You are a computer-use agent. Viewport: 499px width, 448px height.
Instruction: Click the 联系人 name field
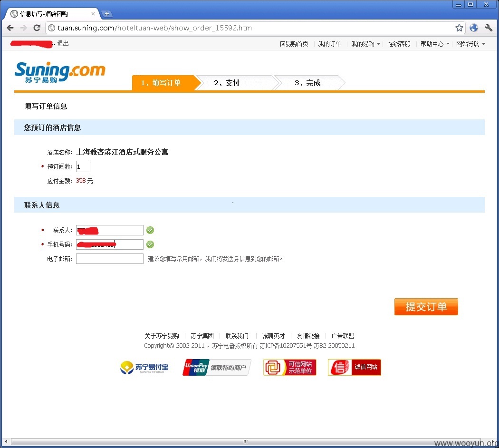109,230
